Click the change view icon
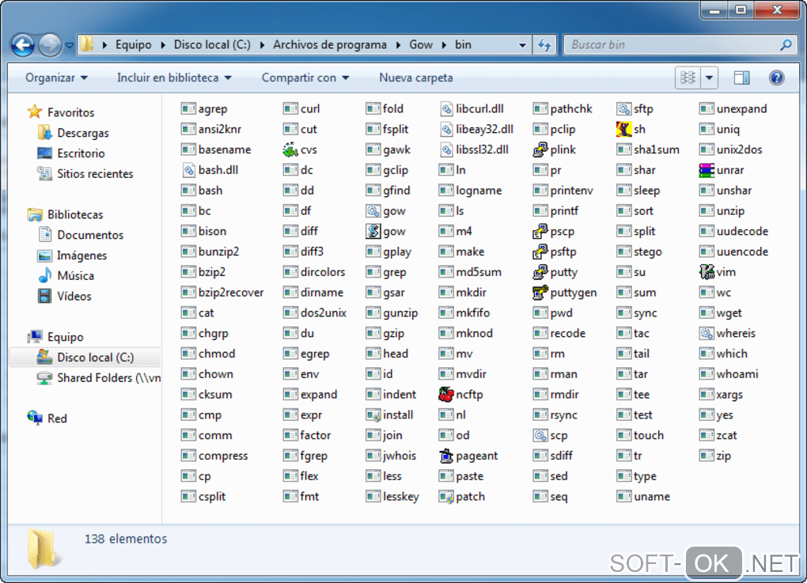This screenshot has height=583, width=807. 688,78
